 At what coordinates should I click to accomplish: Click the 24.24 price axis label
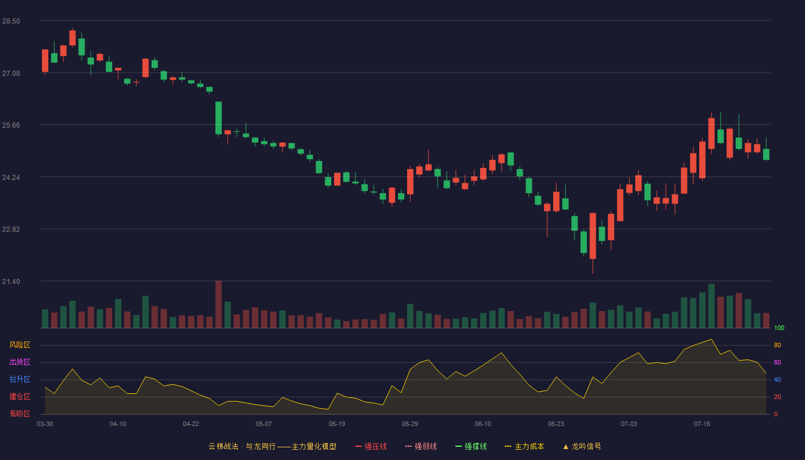tap(11, 178)
